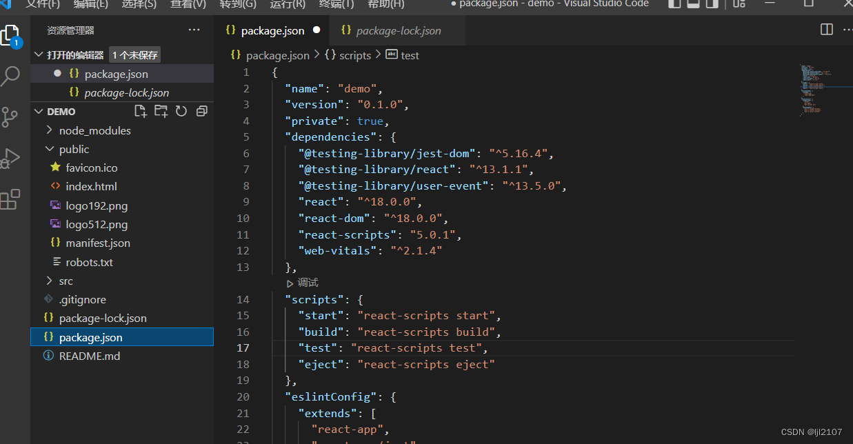Open the 运行(R) menu
Viewport: 853px width, 444px height.
288,3
